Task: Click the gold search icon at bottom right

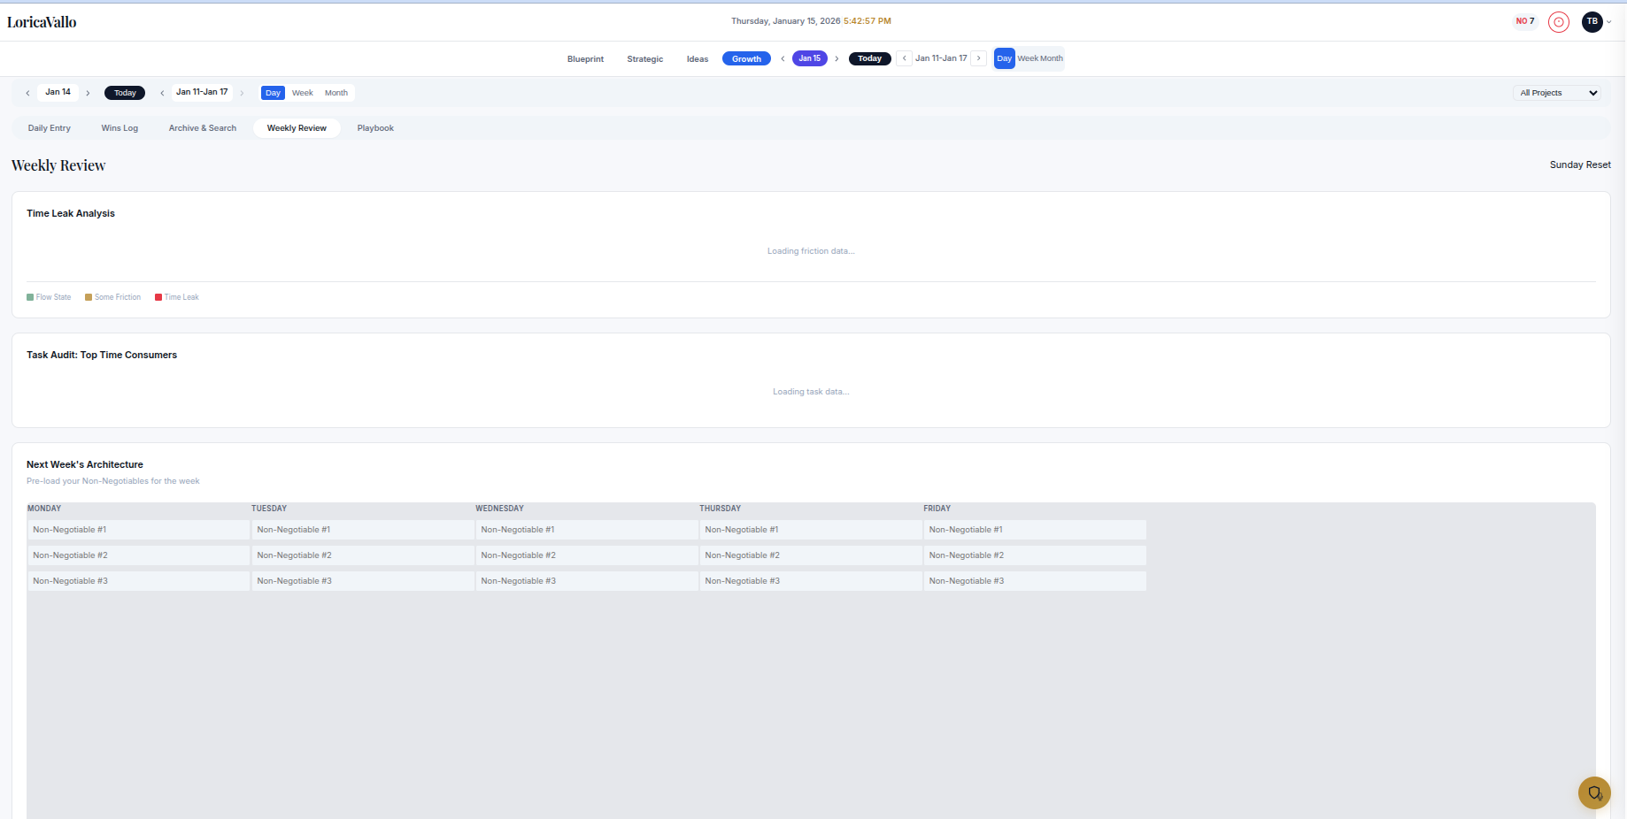Action: pos(1594,792)
